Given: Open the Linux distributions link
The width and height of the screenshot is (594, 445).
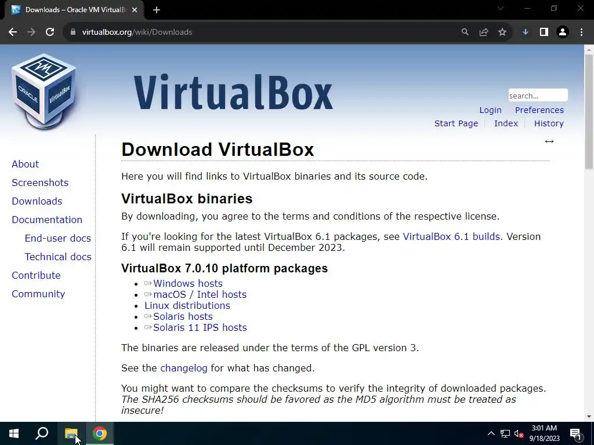Looking at the screenshot, I should pyautogui.click(x=187, y=305).
